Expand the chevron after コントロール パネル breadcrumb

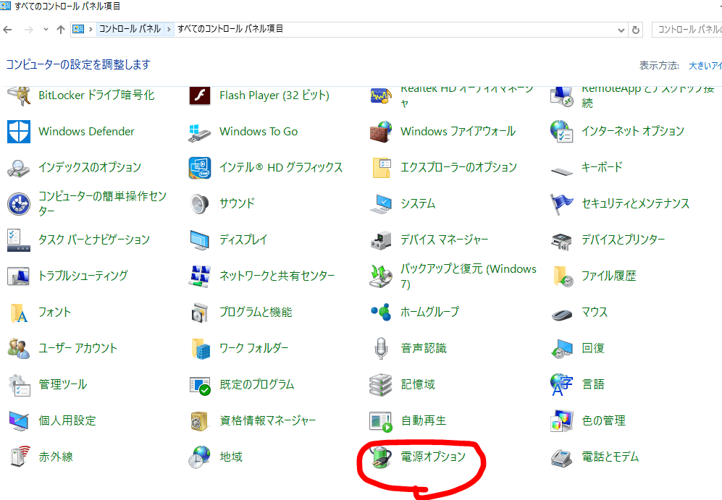169,30
